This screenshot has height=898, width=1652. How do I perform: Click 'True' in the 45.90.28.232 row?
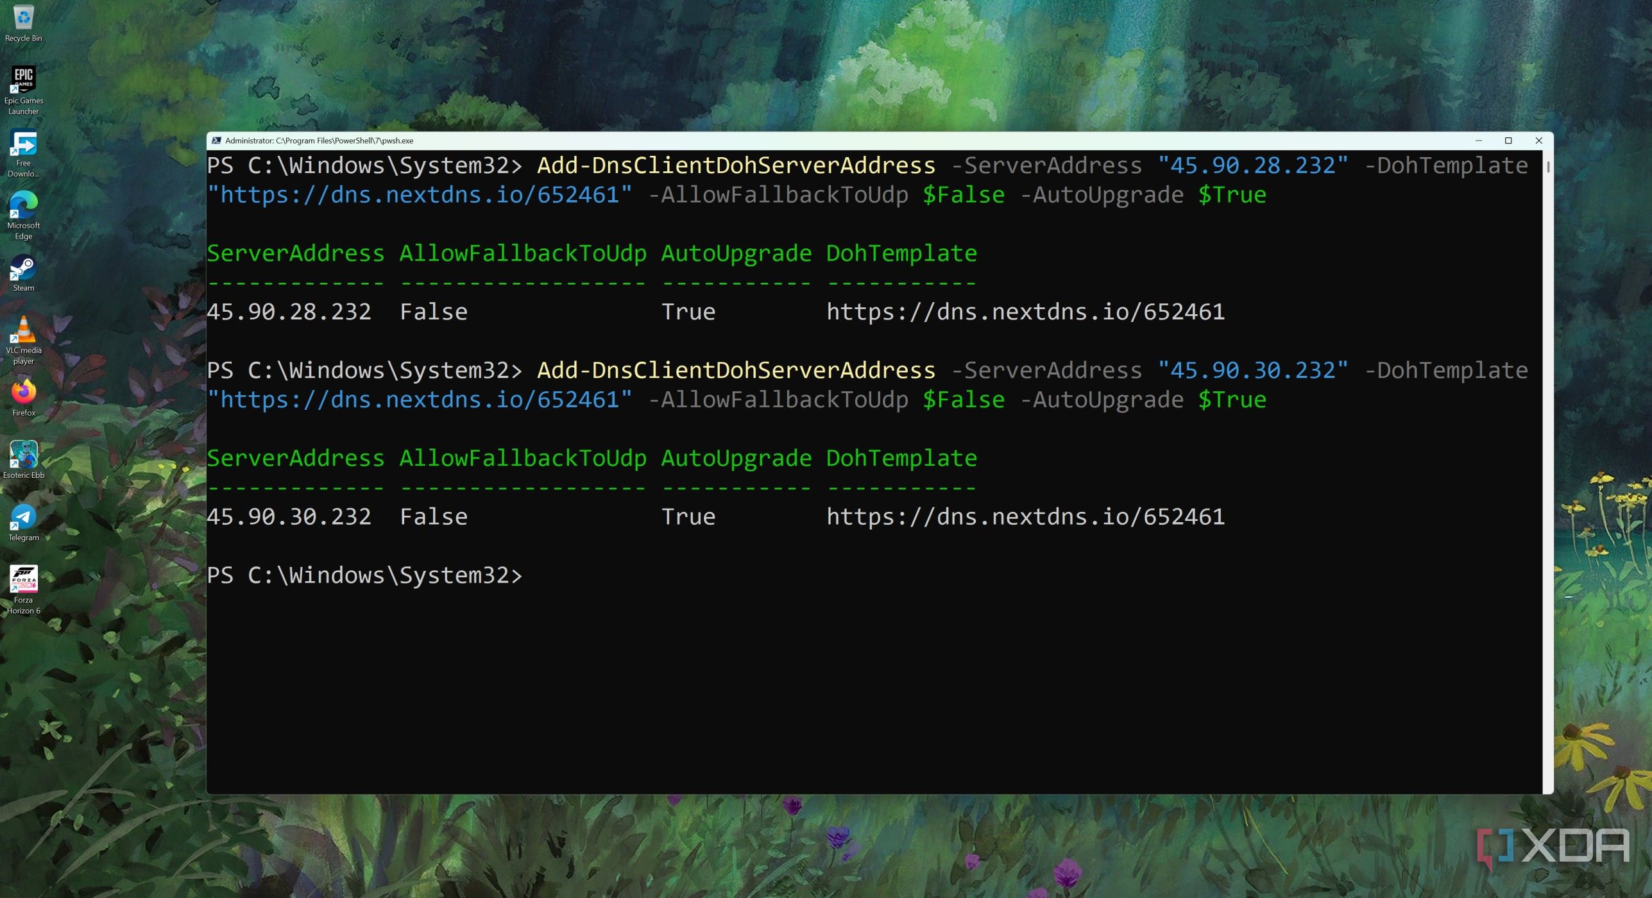point(688,312)
